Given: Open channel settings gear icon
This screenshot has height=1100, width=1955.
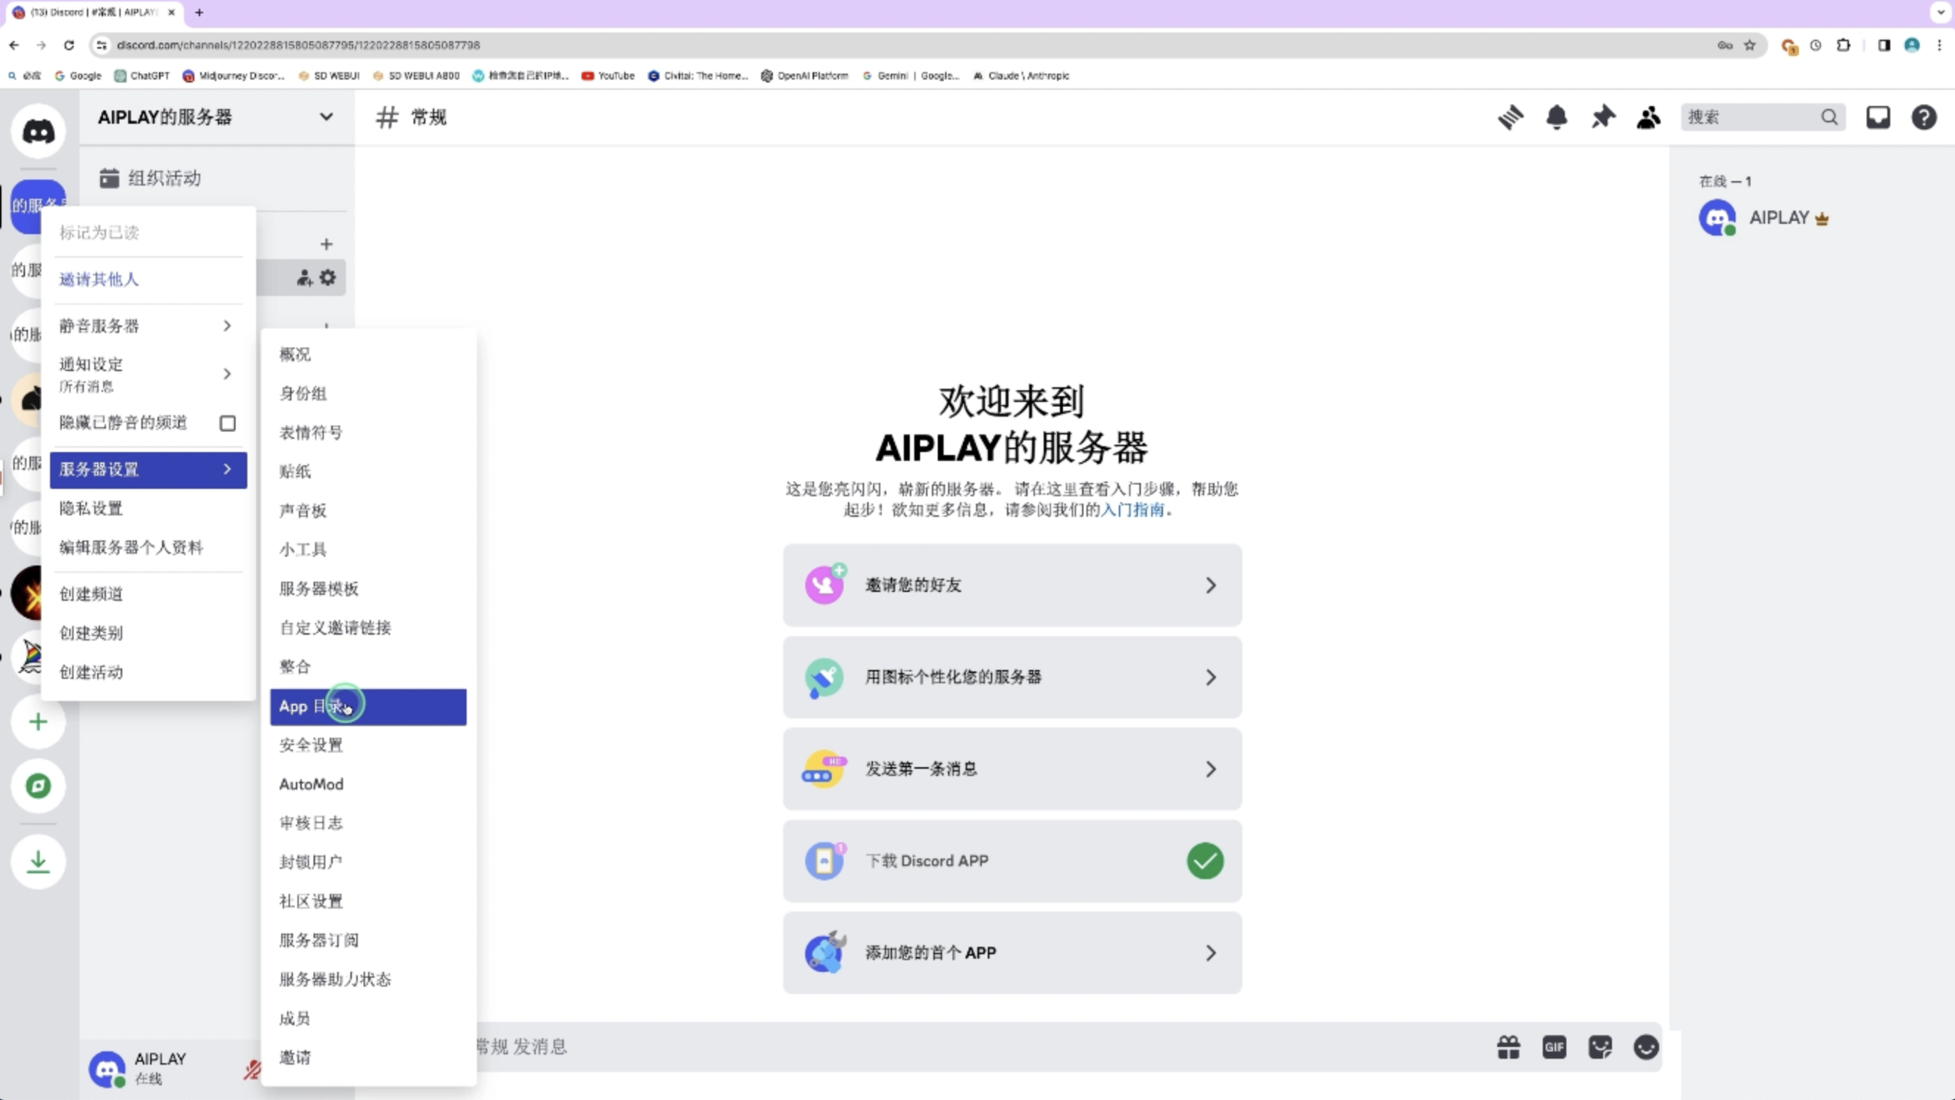Looking at the screenshot, I should click(x=327, y=278).
